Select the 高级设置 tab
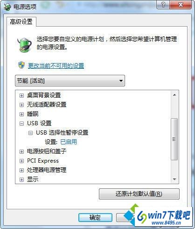The image size is (195, 229). (21, 21)
